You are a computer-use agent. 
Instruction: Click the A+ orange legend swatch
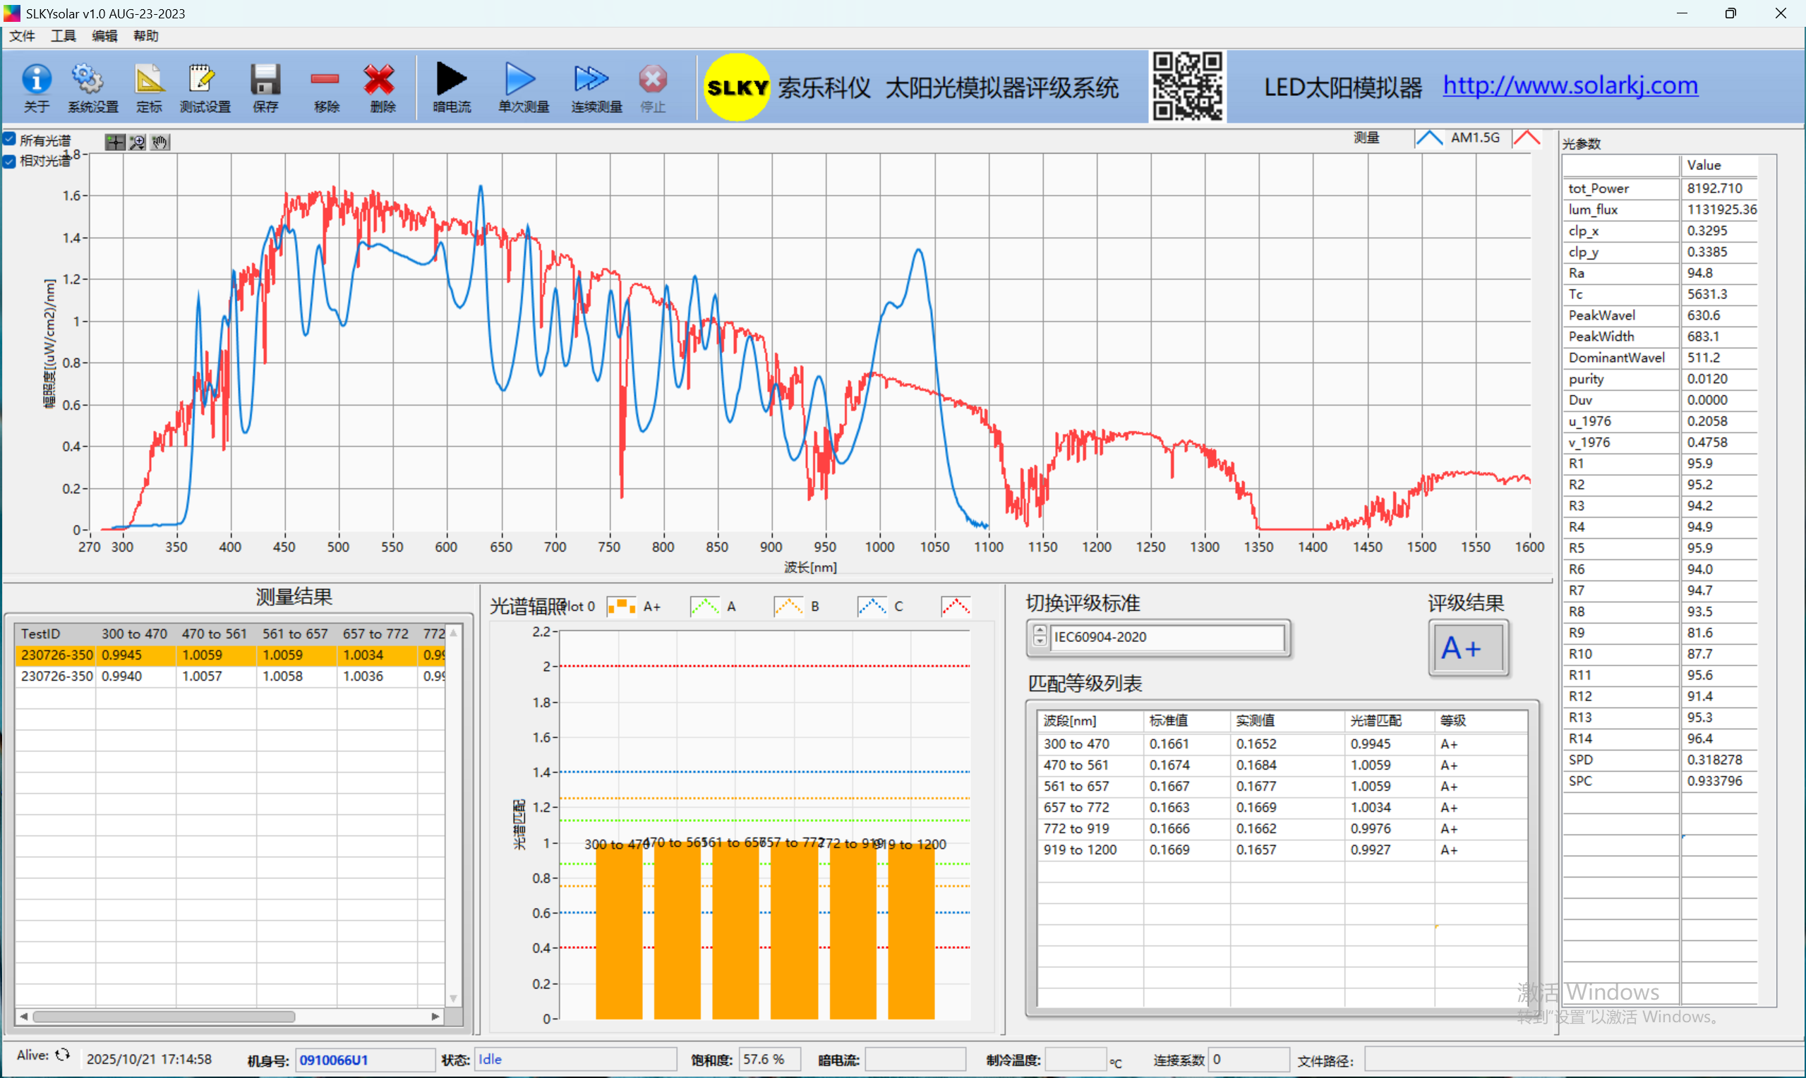621,607
